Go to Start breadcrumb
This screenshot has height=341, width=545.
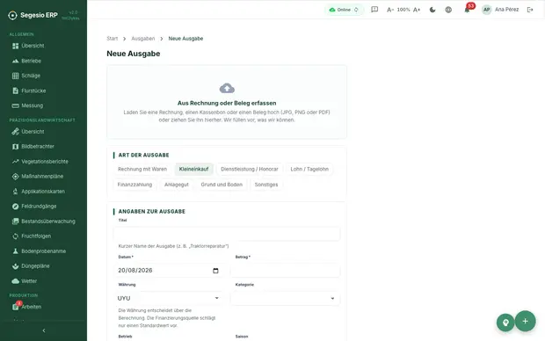click(112, 39)
